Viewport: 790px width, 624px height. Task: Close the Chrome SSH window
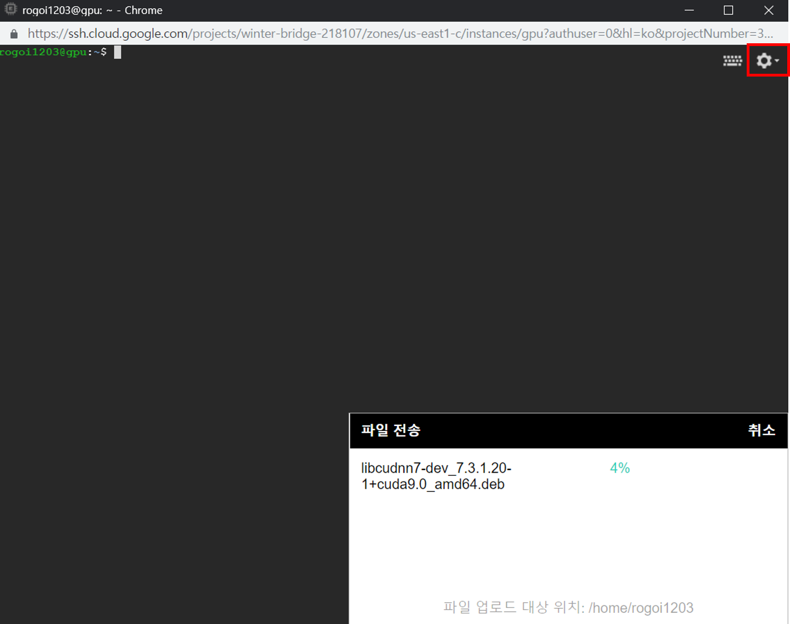pos(768,10)
